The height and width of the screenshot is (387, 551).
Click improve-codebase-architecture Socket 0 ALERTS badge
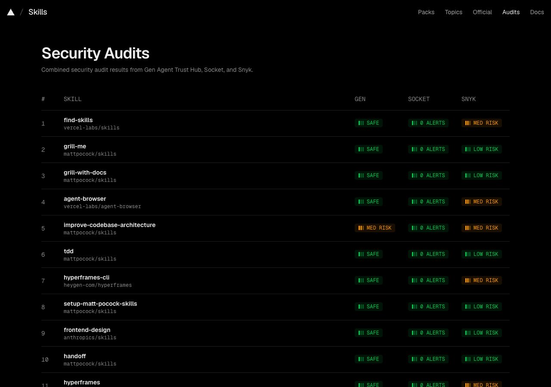point(428,228)
